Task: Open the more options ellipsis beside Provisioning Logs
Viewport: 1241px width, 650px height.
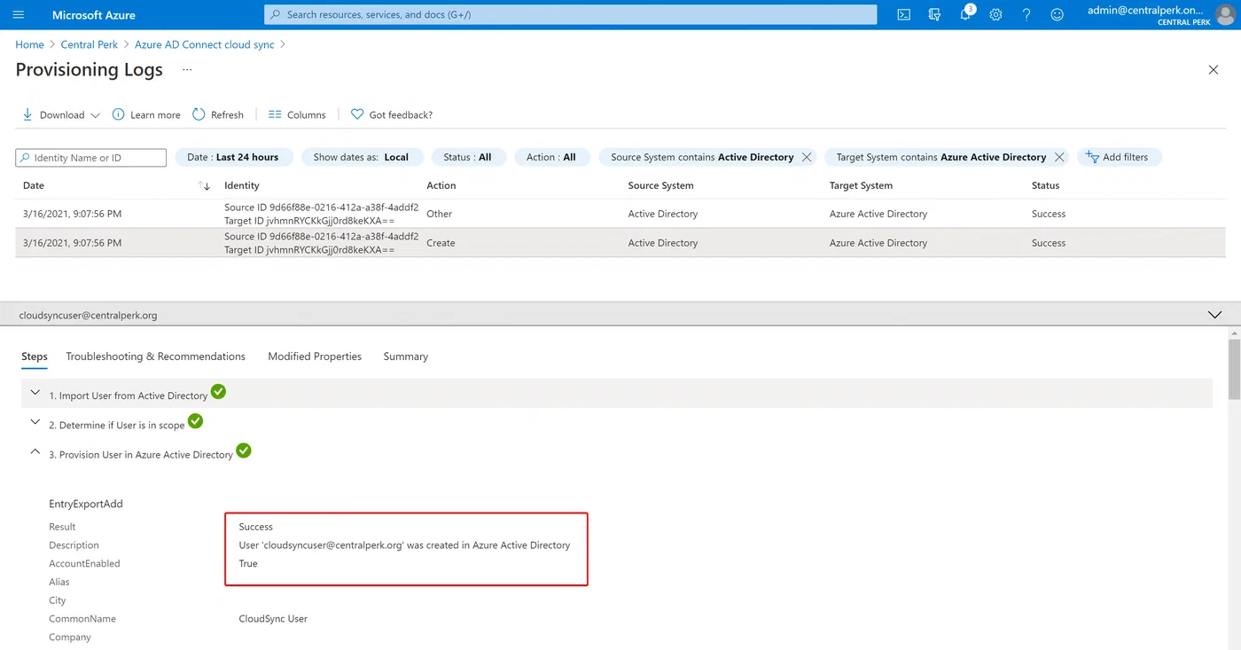Action: click(187, 69)
